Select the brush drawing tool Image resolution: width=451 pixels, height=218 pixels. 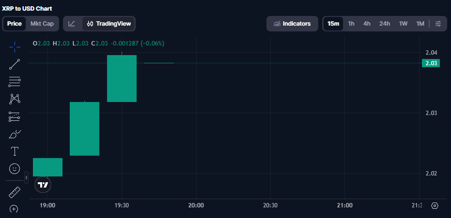[x=15, y=134]
